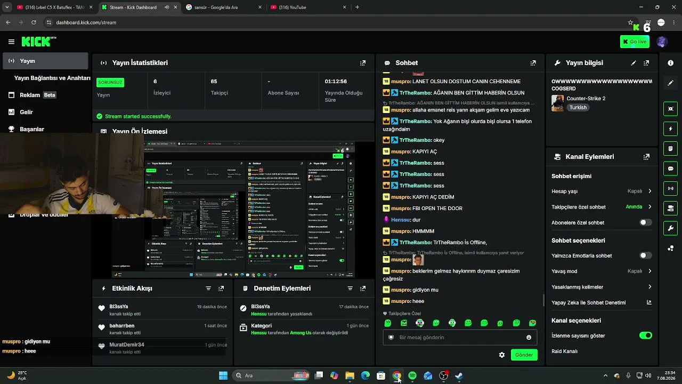Click the chat message input field
The image size is (682, 384).
(x=460, y=338)
